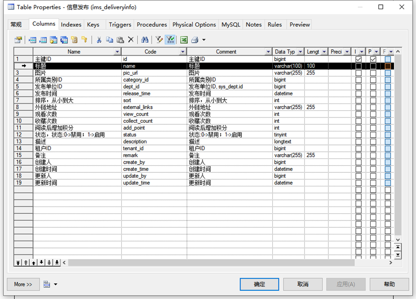Move row to top of list arrow
The image size is (416, 299).
pyautogui.click(x=18, y=262)
